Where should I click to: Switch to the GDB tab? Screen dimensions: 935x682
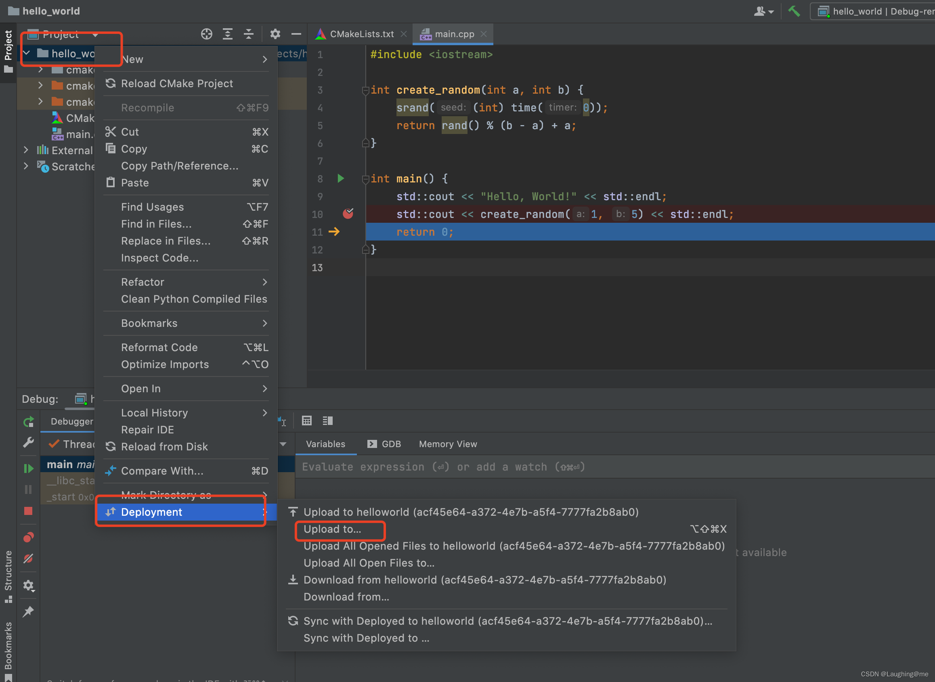point(384,444)
